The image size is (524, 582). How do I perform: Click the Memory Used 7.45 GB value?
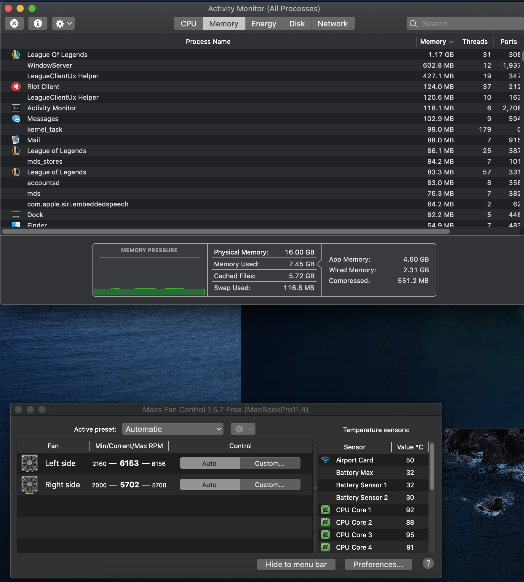(x=301, y=264)
